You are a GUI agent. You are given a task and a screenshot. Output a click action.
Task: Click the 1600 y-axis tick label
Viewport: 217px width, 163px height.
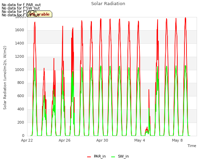[20, 30]
